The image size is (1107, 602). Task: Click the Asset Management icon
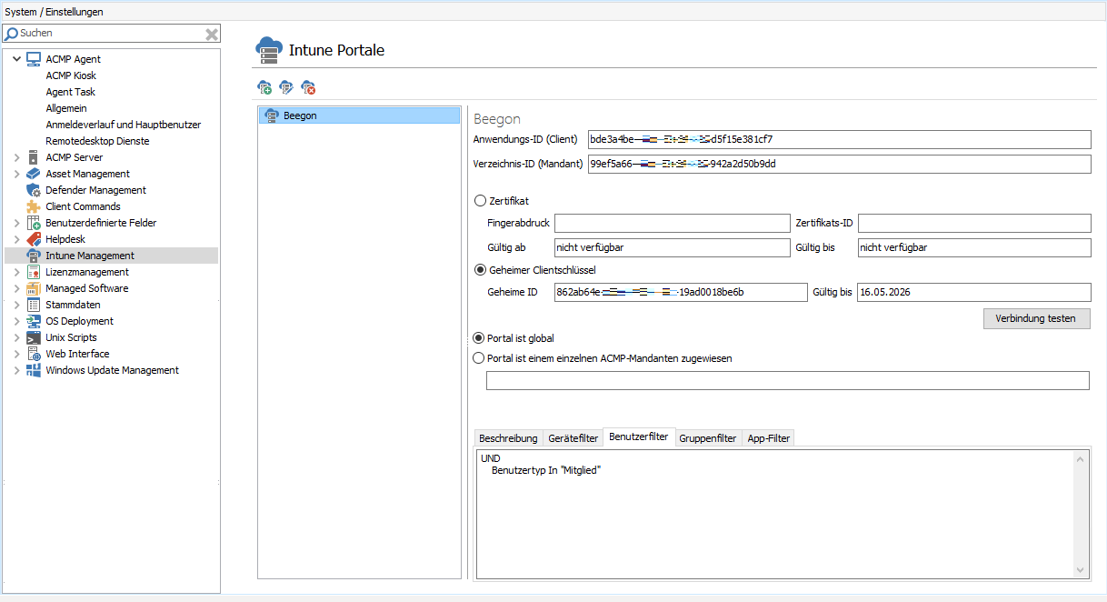tap(34, 174)
